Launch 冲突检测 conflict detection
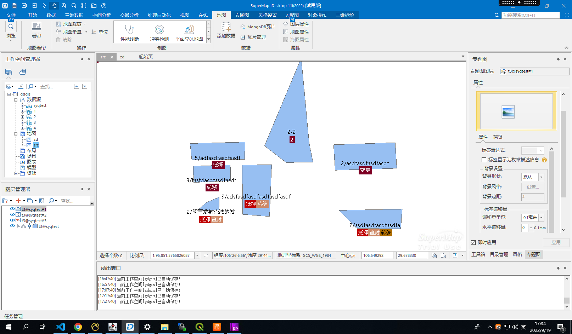The width and height of the screenshot is (572, 334). click(159, 32)
